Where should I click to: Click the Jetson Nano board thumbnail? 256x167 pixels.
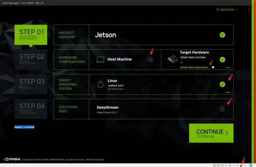(x=173, y=59)
